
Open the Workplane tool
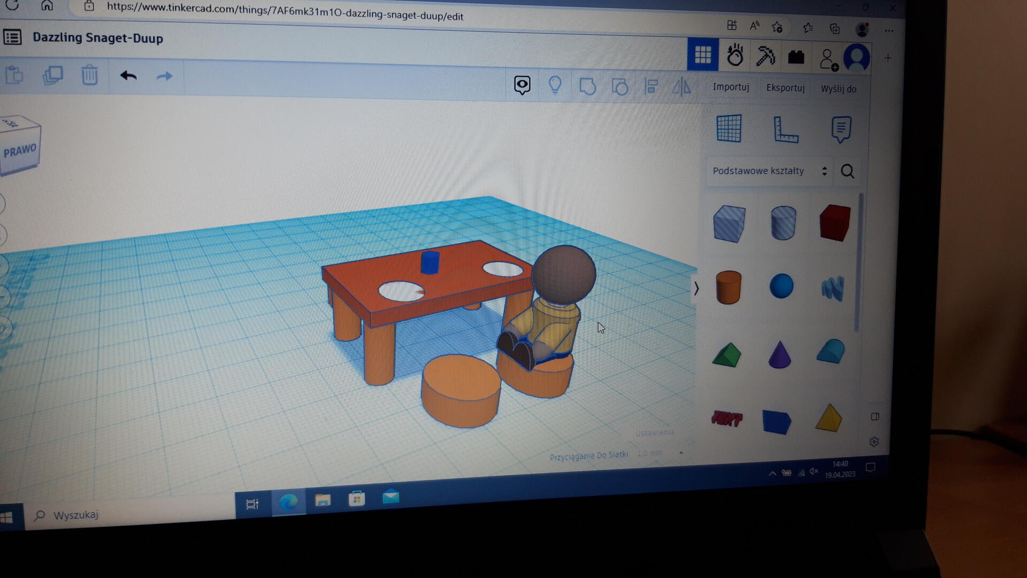(x=729, y=128)
